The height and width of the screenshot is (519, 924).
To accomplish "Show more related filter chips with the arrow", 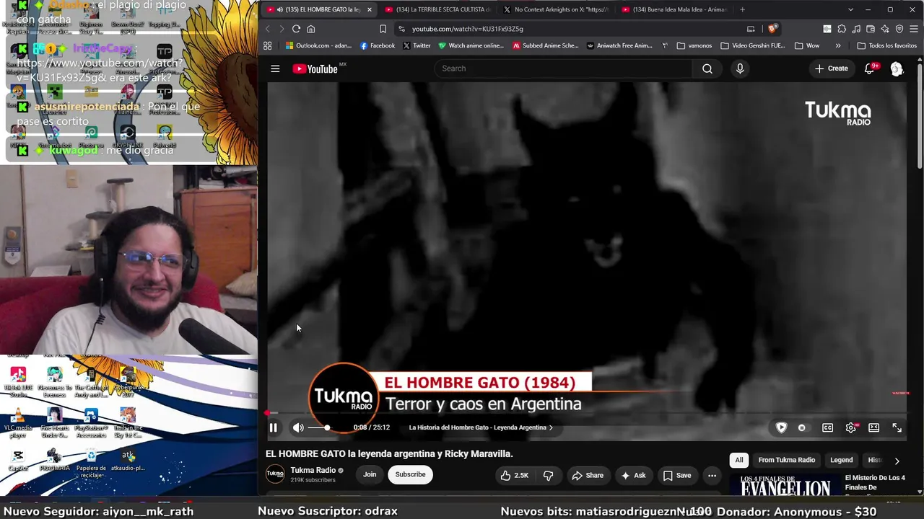I will [x=897, y=461].
